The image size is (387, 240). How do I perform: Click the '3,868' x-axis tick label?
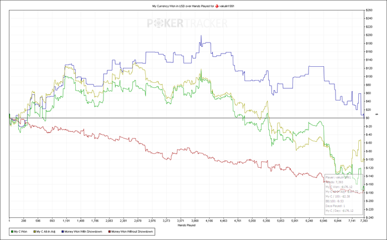[x=195, y=221]
